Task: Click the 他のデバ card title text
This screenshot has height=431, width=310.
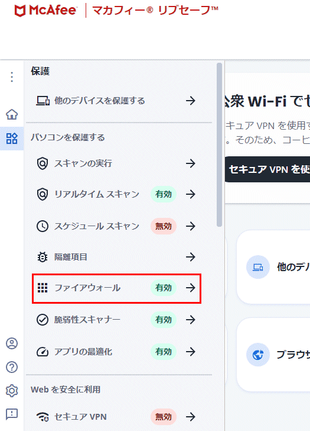Action: [x=293, y=267]
